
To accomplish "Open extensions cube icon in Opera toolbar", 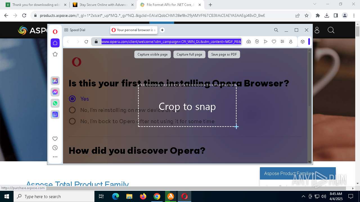I will (303, 42).
